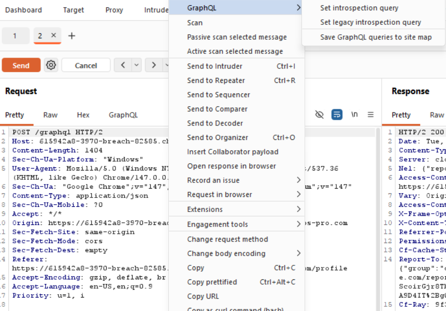Open the Proxy tab

click(x=114, y=10)
